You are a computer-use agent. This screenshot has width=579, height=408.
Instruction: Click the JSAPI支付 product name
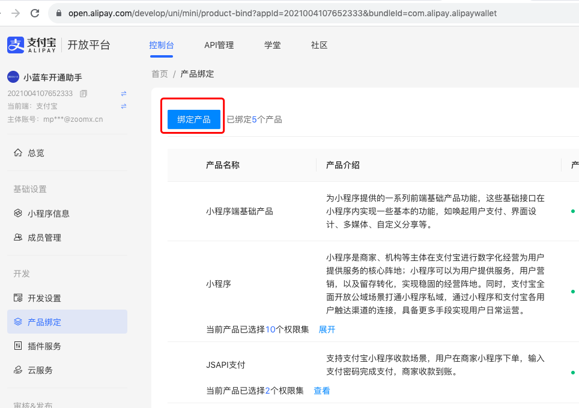(226, 365)
